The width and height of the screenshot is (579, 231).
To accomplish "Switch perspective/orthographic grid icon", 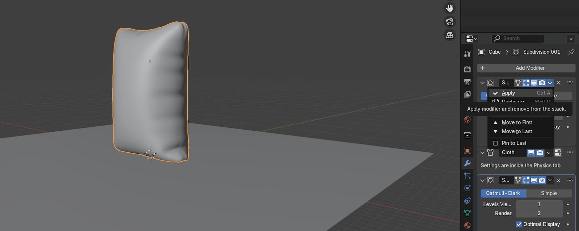I will pos(450,35).
